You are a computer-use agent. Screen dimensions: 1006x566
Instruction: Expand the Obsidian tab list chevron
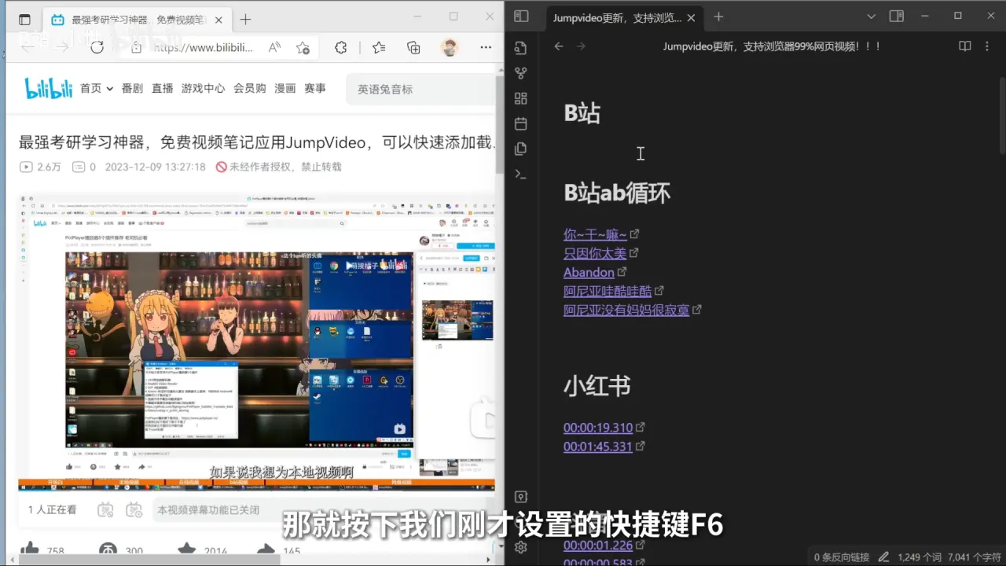(871, 17)
